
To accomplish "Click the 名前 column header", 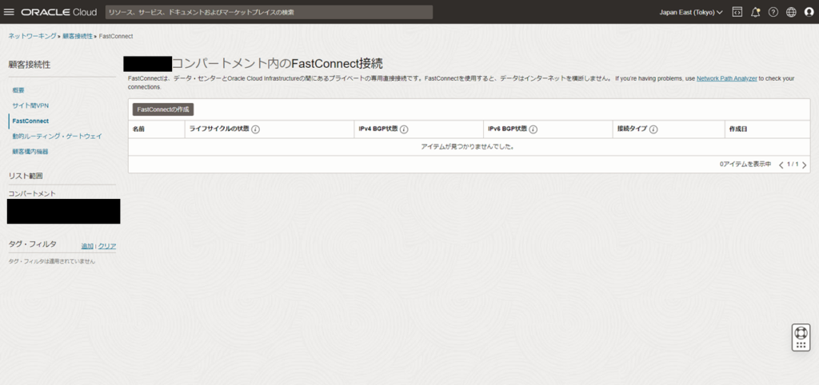I will [138, 129].
